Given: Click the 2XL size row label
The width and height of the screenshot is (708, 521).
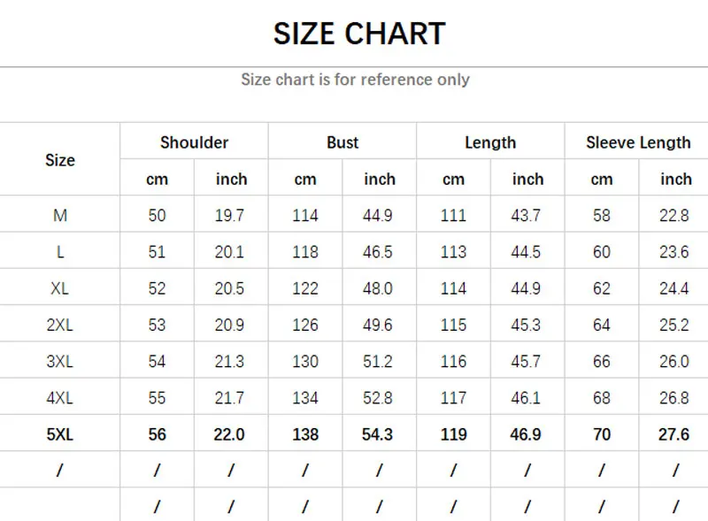Looking at the screenshot, I should [60, 326].
